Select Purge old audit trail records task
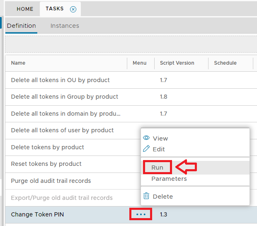Viewport: 257px width, 226px height. pos(51,181)
